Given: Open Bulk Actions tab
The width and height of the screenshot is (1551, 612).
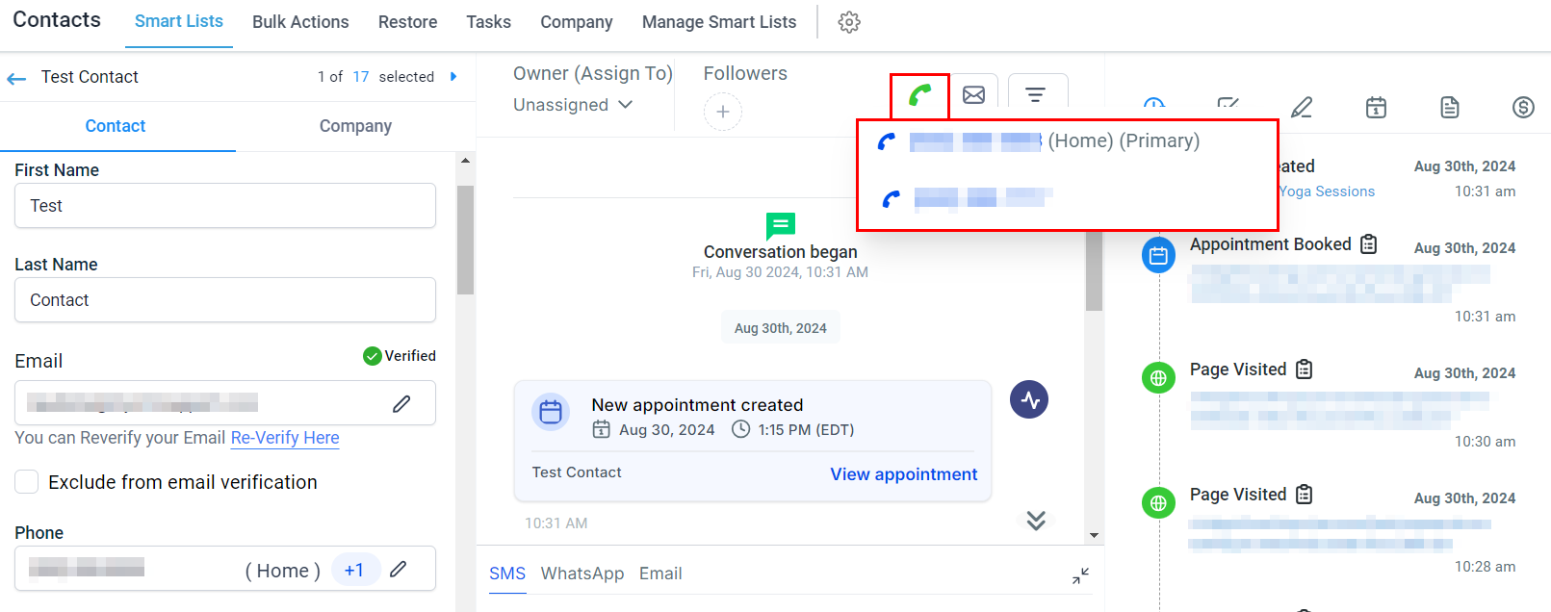Looking at the screenshot, I should (300, 22).
